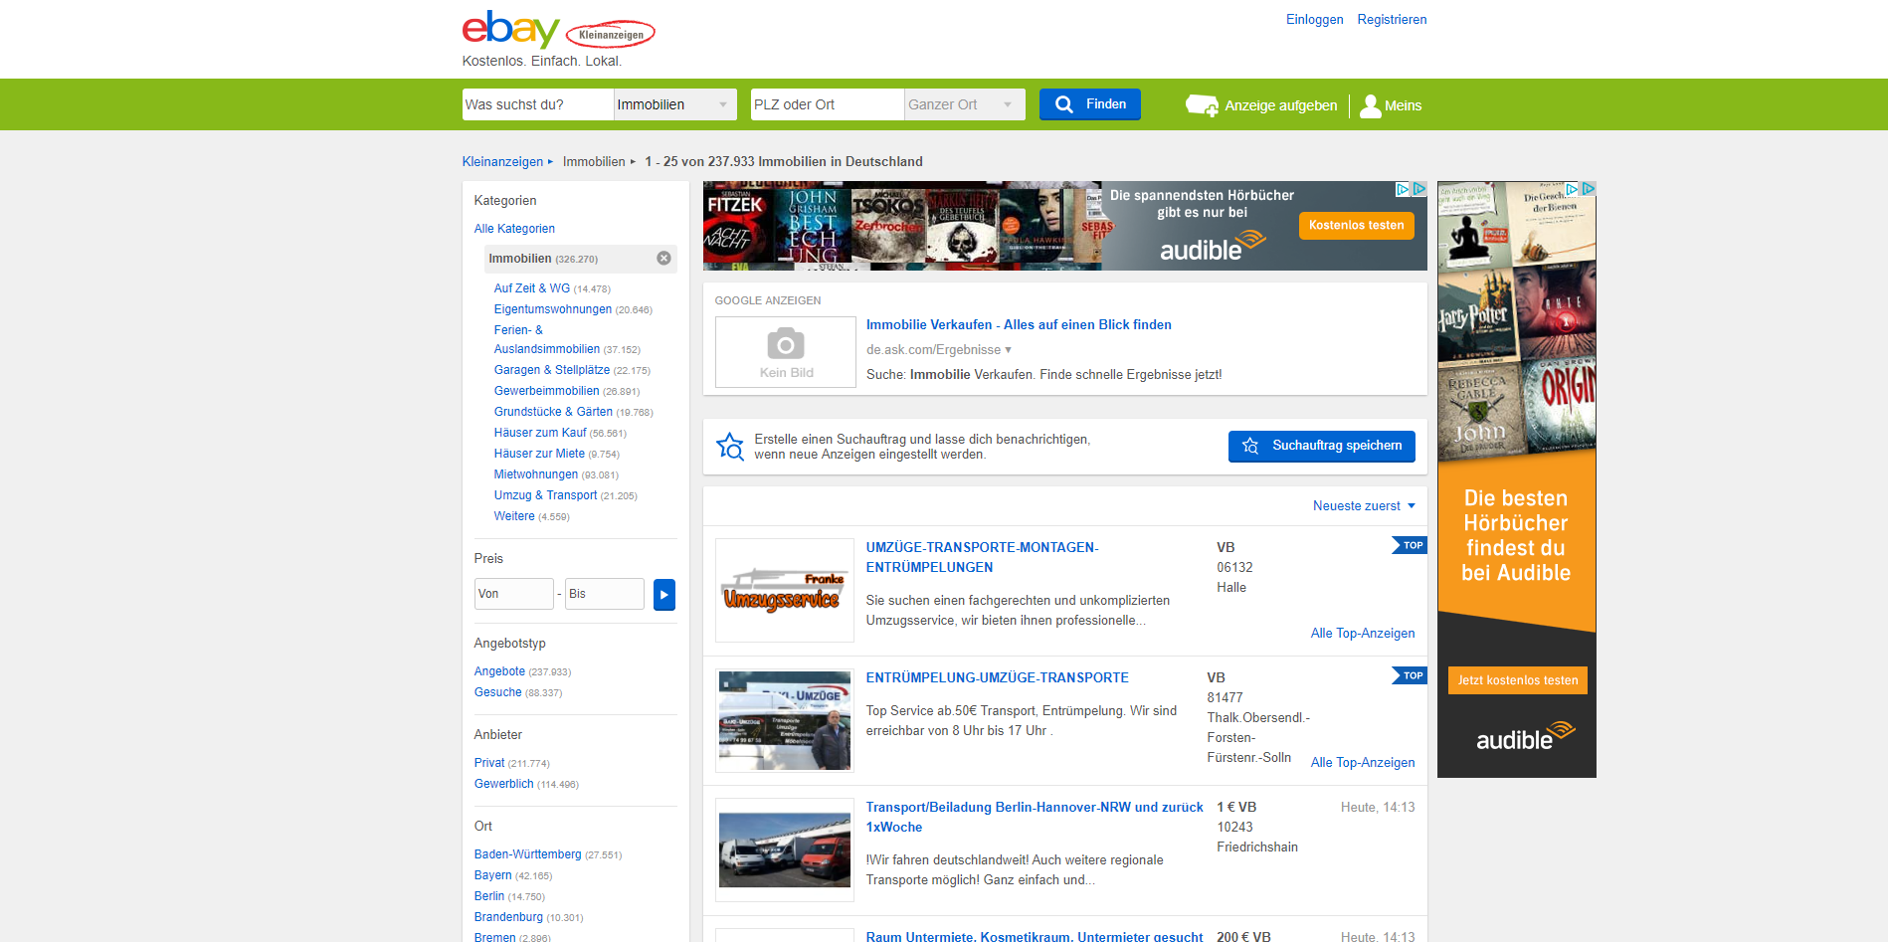This screenshot has height=942, width=1888.
Task: Select Umzug & Transport category
Action: (545, 495)
